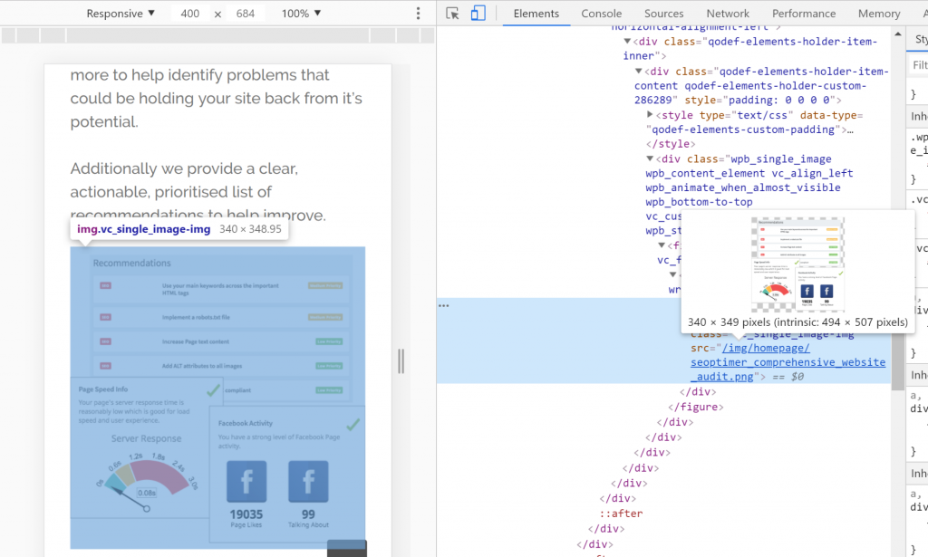Open the Responsive device dropdown
Viewport: 928px width, 557px height.
tap(121, 14)
